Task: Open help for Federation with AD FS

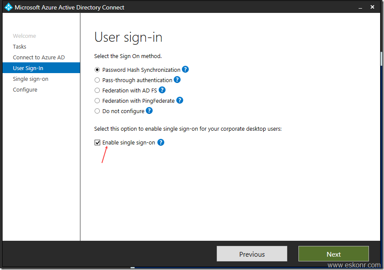Action: [162, 90]
